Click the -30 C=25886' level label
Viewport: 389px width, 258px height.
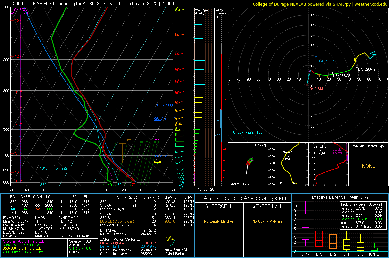(x=164, y=105)
